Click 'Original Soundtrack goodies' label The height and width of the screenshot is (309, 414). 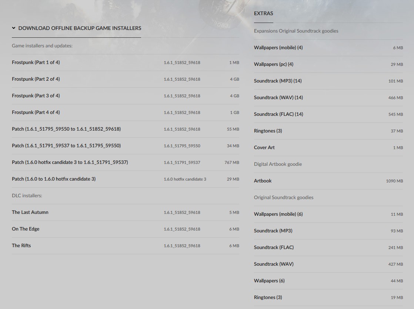click(284, 197)
